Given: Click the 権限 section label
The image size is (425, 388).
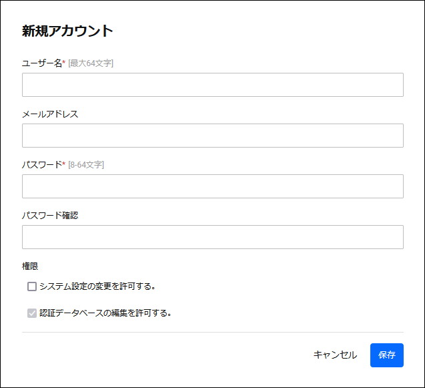Looking at the screenshot, I should coord(30,266).
